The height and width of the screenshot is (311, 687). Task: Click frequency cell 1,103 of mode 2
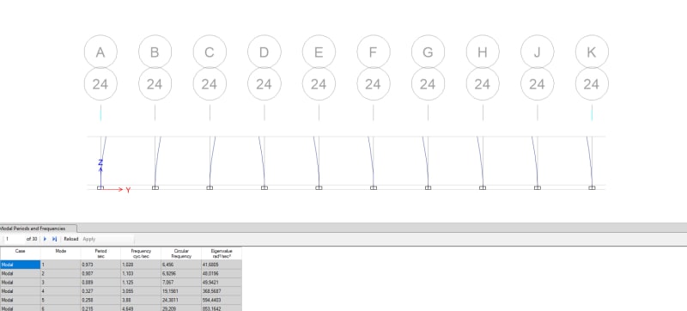(x=141, y=273)
